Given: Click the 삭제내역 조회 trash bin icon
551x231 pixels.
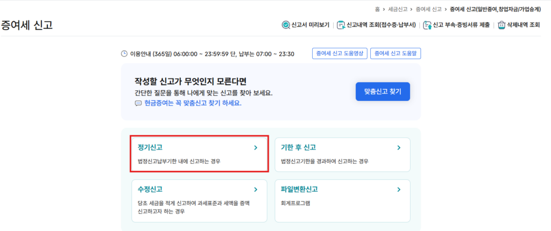Looking at the screenshot, I should click(501, 25).
